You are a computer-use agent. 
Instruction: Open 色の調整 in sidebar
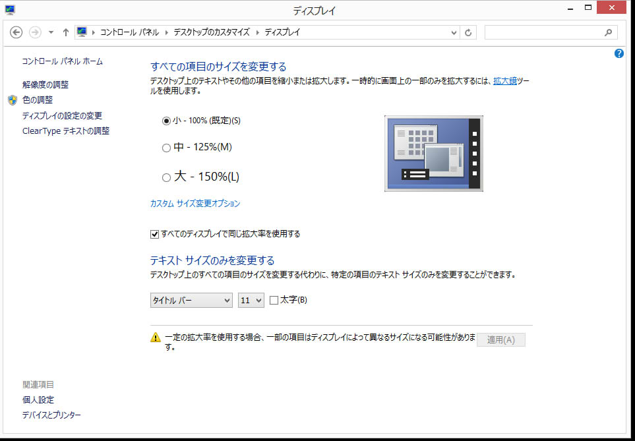38,100
